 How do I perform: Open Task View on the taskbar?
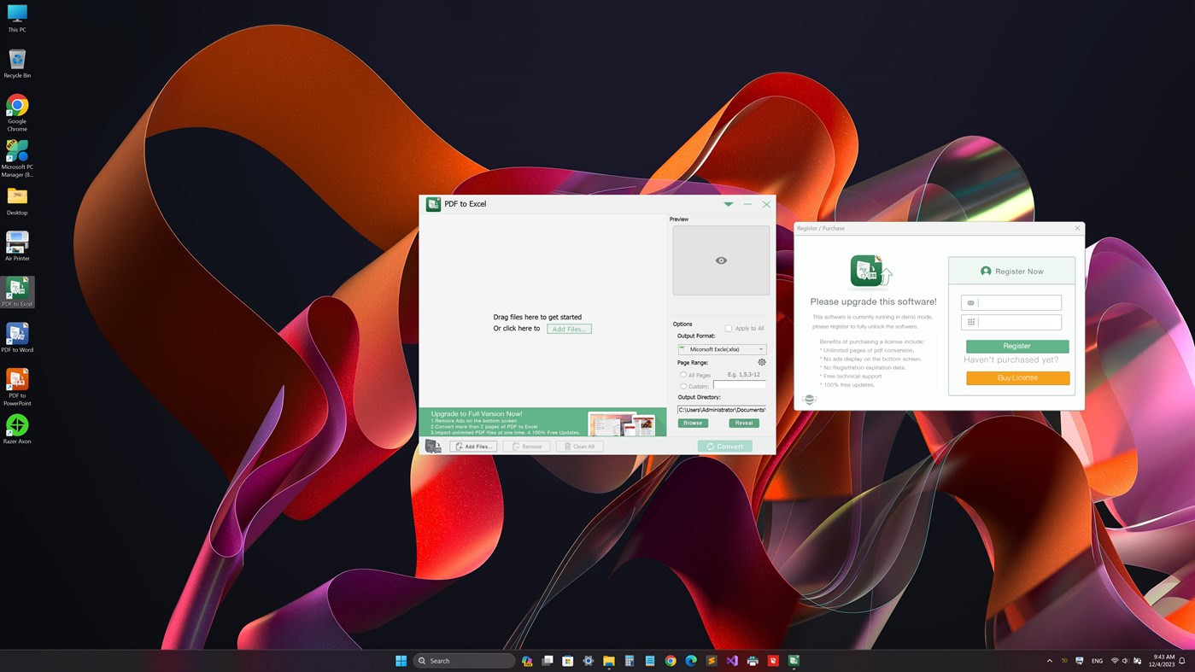click(x=548, y=661)
